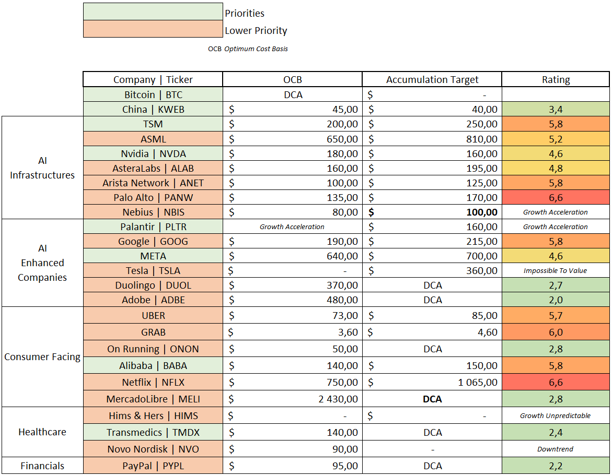The image size is (612, 476).
Task: Click the 'On Running | ONON' cell
Action: pos(153,349)
